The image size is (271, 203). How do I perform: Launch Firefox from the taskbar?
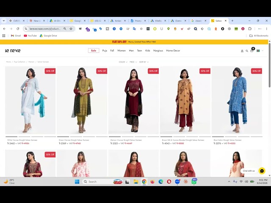tap(152, 181)
